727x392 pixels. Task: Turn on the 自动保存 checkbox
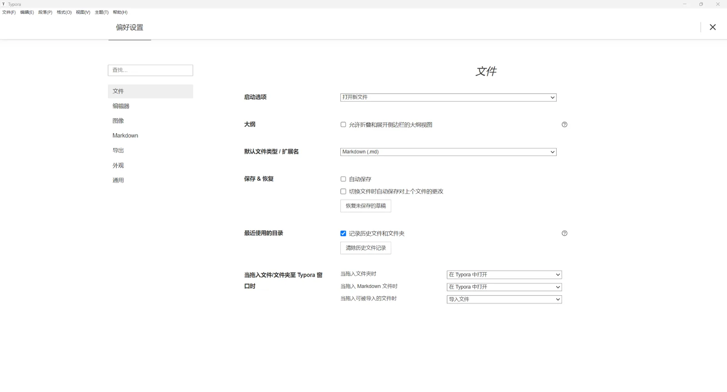click(x=343, y=179)
